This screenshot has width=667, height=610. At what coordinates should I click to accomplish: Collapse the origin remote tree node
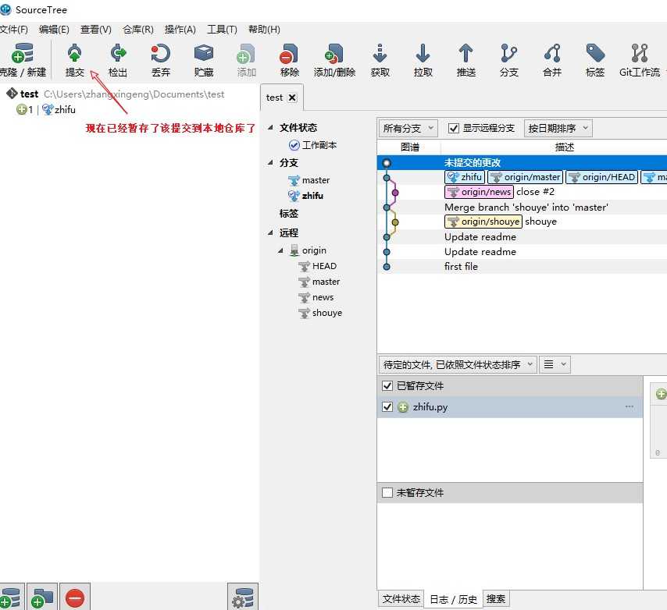tap(280, 250)
